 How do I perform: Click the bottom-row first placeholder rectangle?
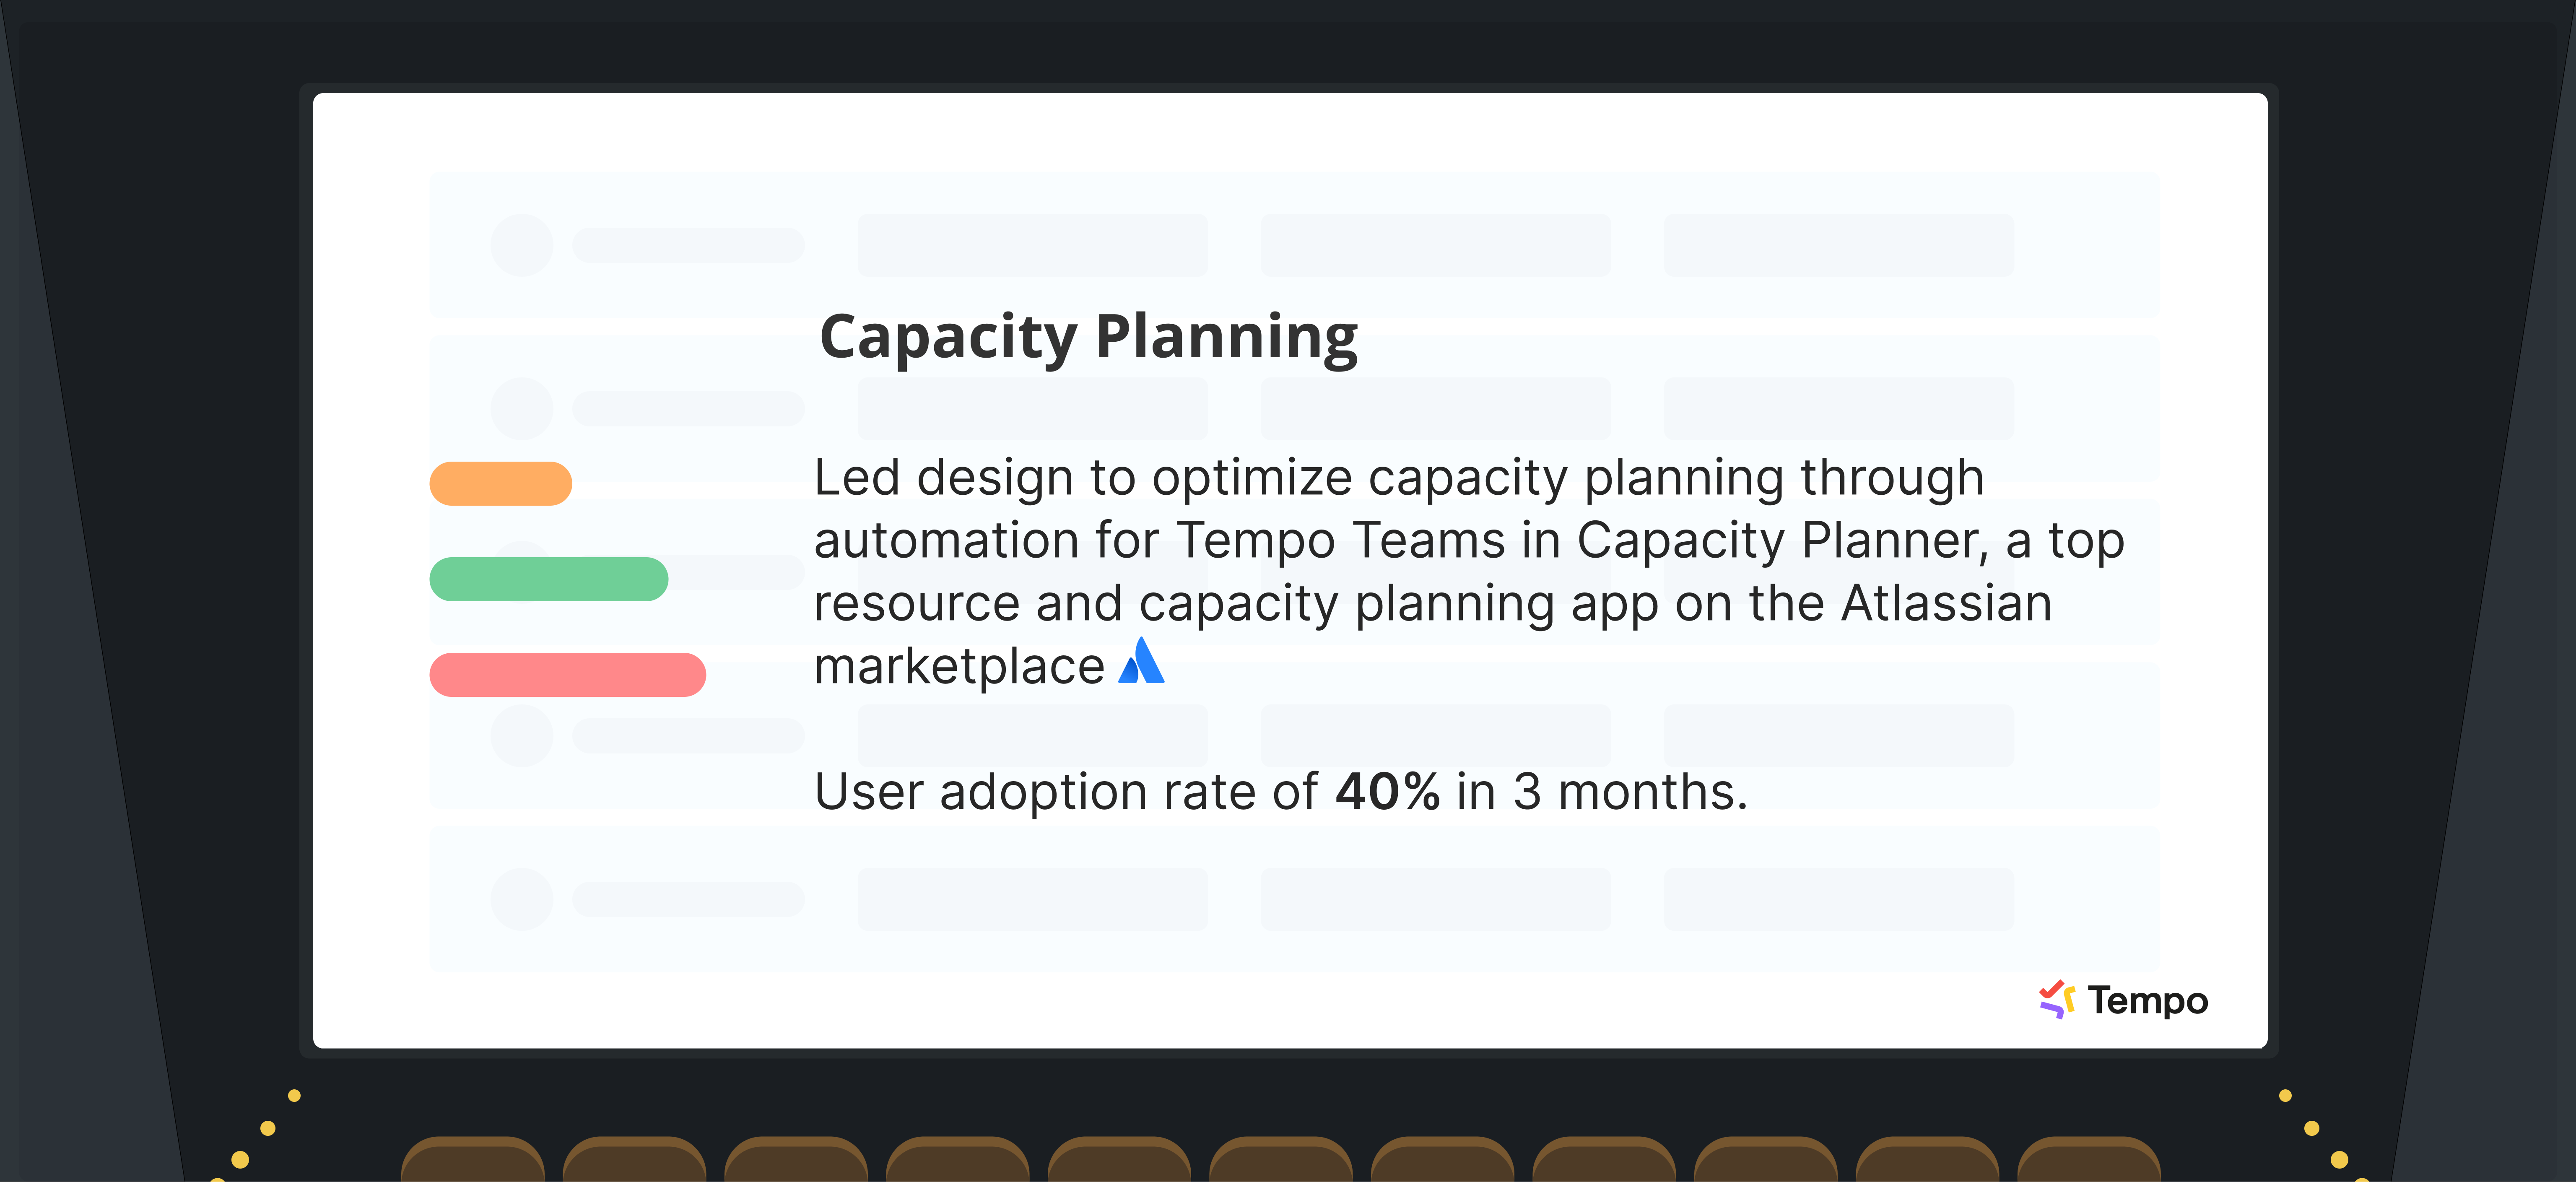(x=1032, y=899)
